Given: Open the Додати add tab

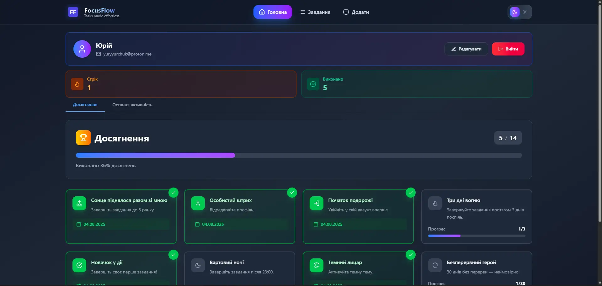Looking at the screenshot, I should (x=356, y=12).
